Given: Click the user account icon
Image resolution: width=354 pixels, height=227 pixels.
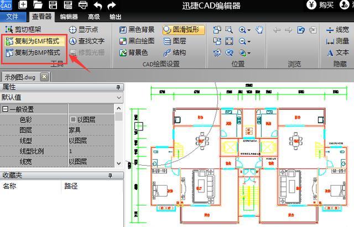Looking at the screenshot, I should [x=344, y=4].
